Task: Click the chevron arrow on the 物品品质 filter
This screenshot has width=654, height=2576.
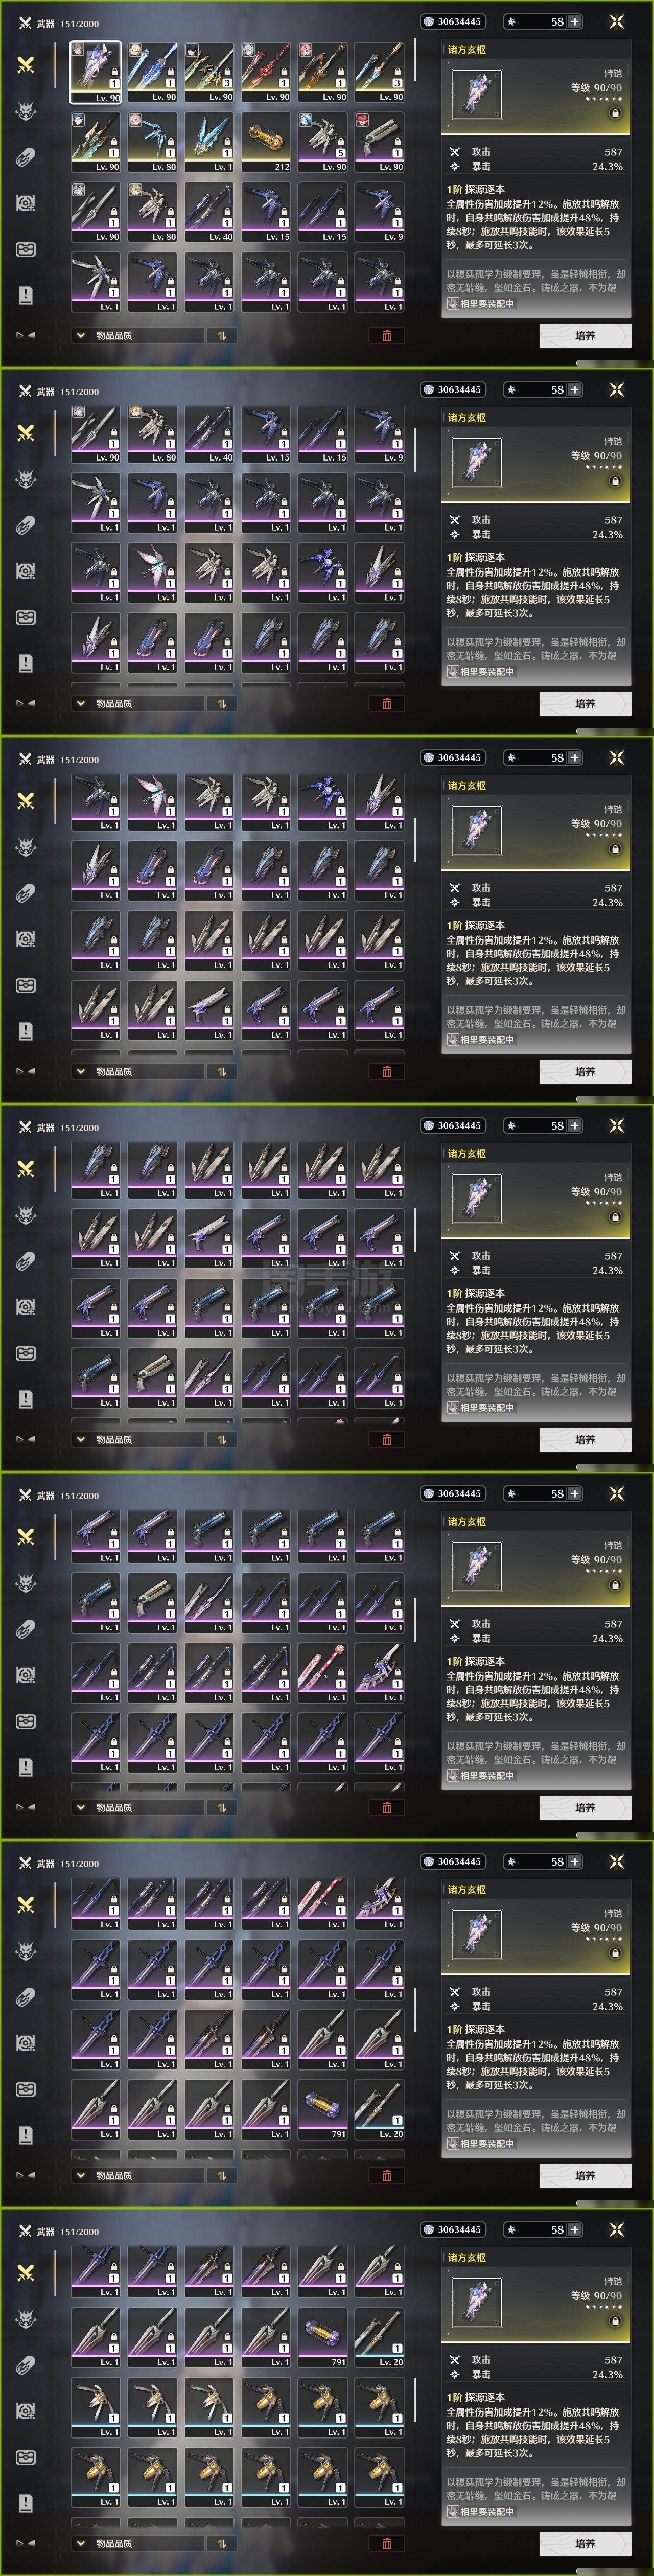Action: click(81, 335)
